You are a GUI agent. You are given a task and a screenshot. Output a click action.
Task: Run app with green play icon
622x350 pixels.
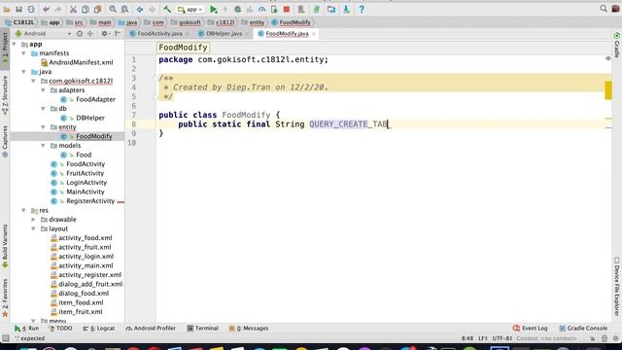pos(214,9)
